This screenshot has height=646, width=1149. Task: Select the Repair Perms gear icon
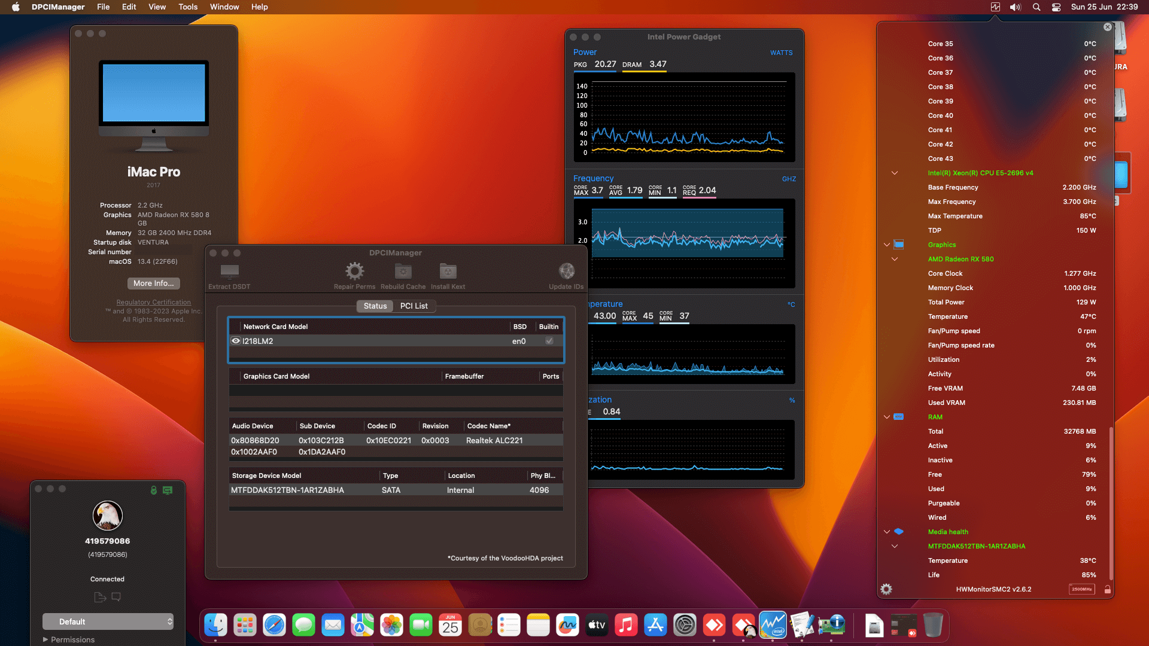[x=354, y=271]
